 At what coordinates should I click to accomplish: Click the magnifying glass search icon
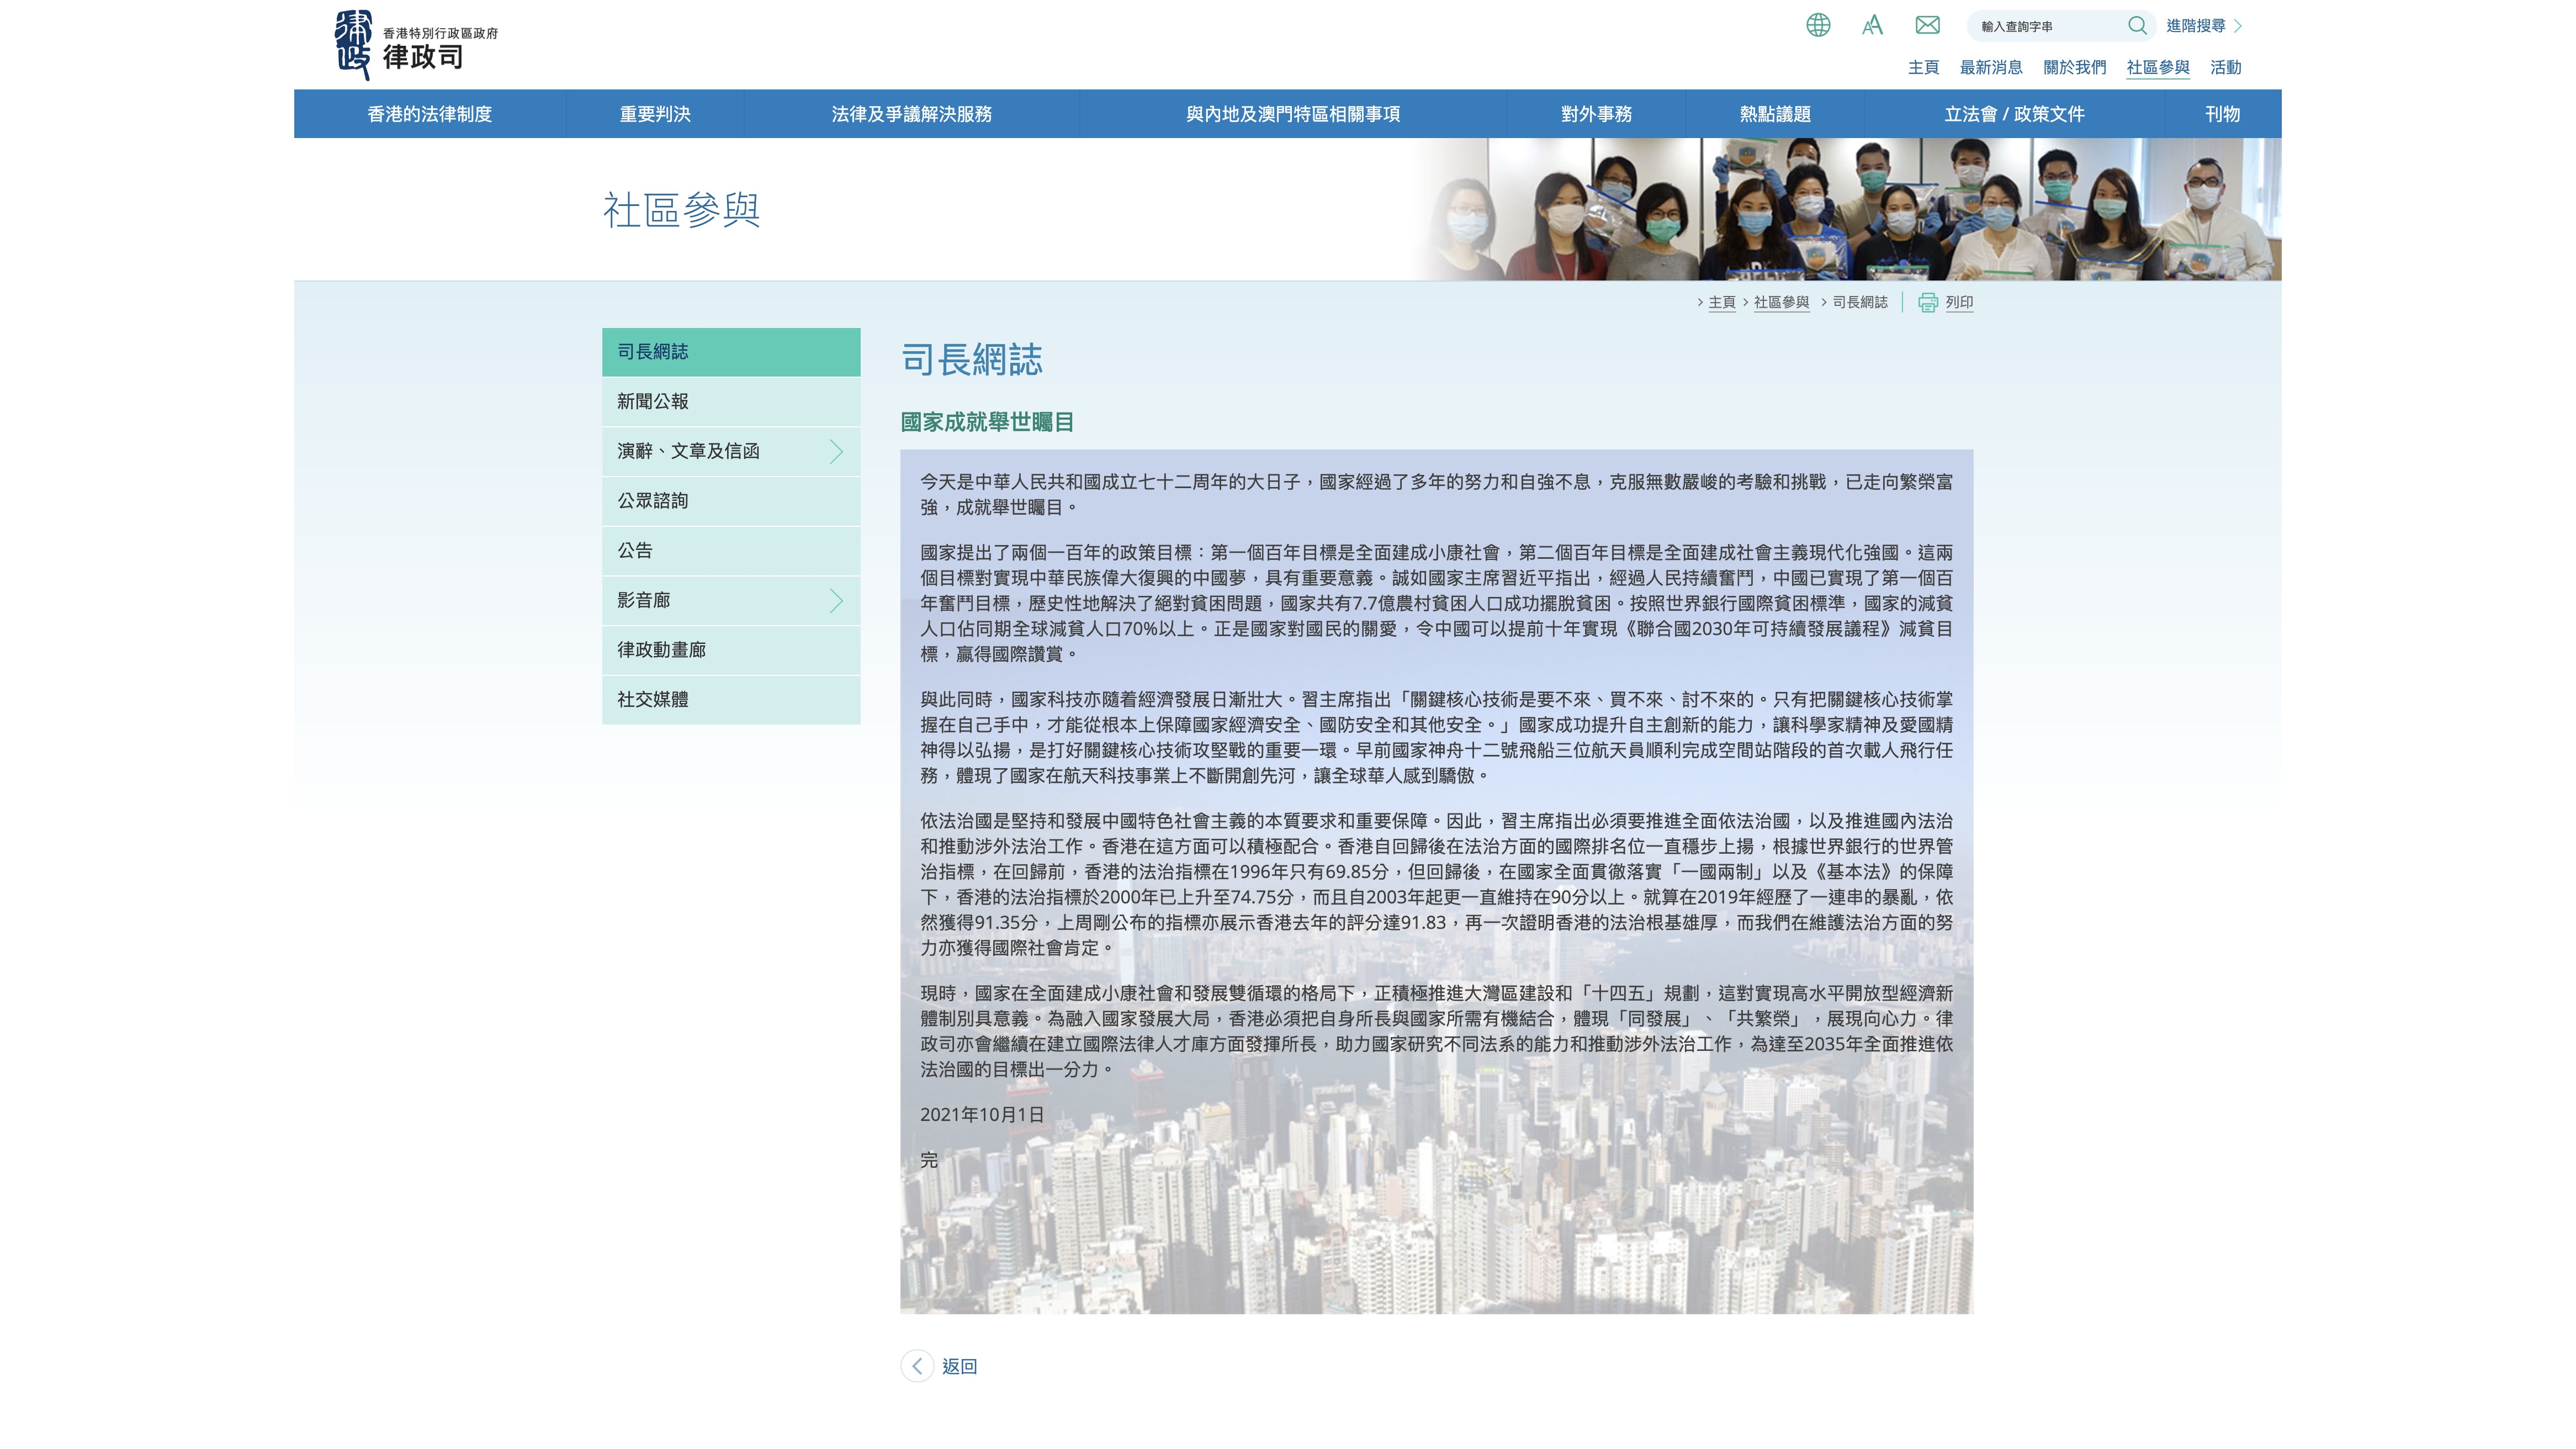[2137, 25]
